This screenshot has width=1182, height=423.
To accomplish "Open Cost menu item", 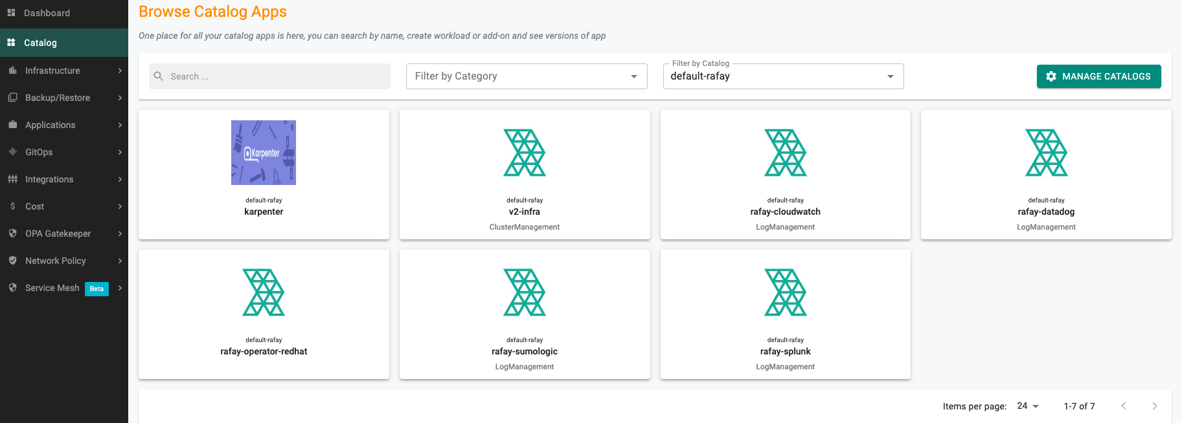I will pos(64,206).
